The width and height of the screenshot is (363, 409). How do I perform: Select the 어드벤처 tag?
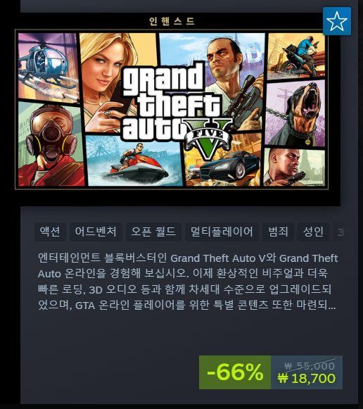click(96, 232)
